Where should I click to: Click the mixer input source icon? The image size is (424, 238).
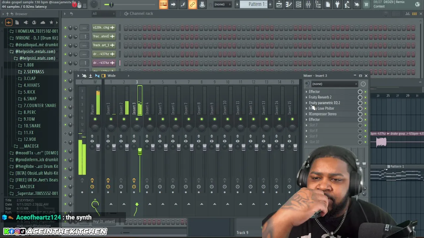(x=307, y=84)
